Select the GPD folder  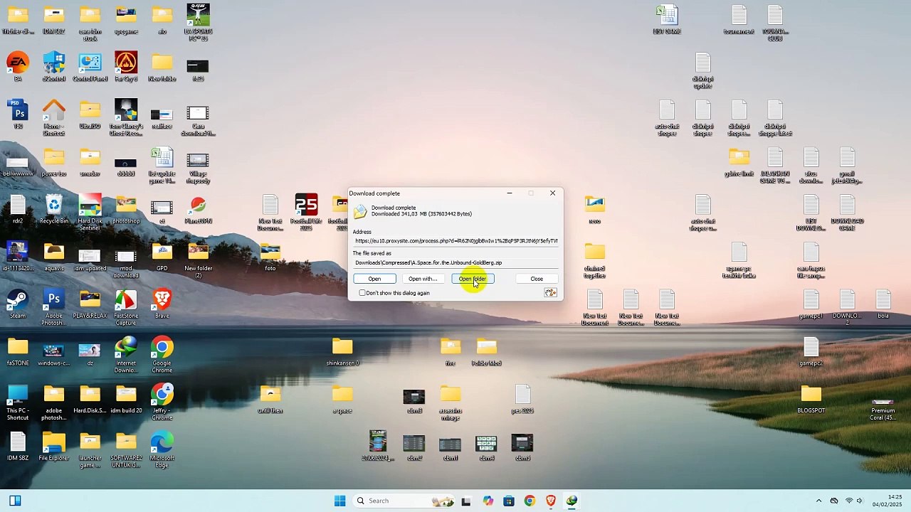point(162,256)
